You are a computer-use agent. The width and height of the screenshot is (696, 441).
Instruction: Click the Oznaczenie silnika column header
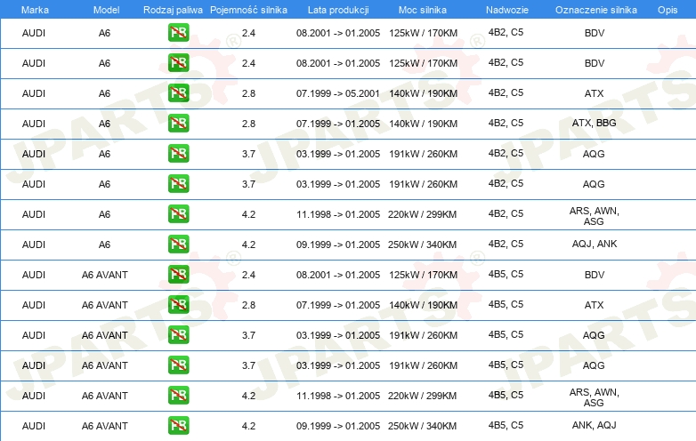pyautogui.click(x=594, y=9)
